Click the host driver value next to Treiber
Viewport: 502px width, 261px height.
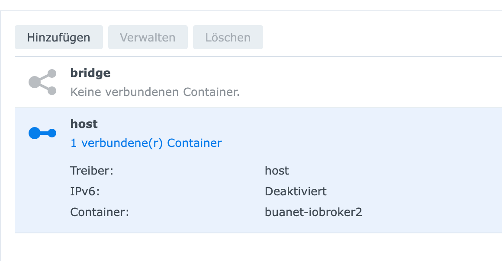277,171
